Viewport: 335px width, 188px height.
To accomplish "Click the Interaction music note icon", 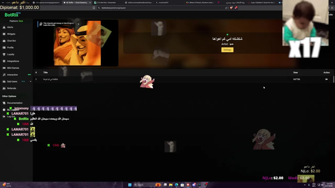I will pyautogui.click(x=4, y=75).
